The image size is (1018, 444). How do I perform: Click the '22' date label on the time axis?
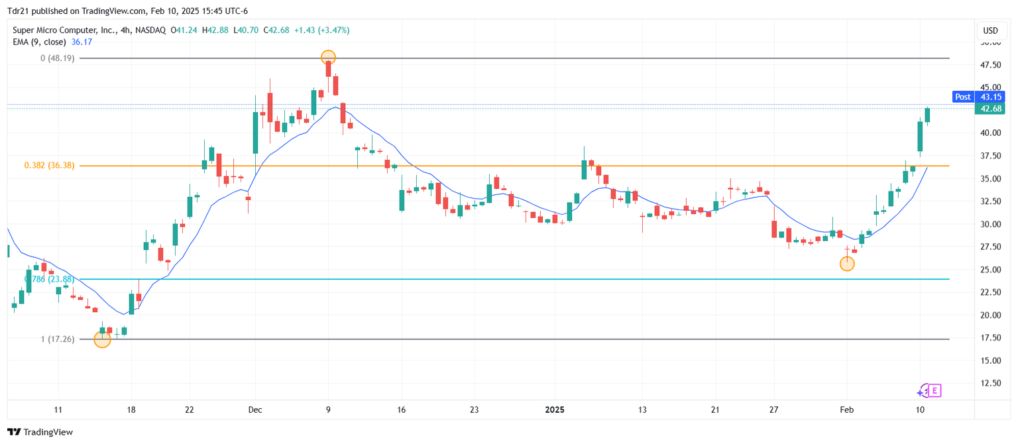(190, 410)
